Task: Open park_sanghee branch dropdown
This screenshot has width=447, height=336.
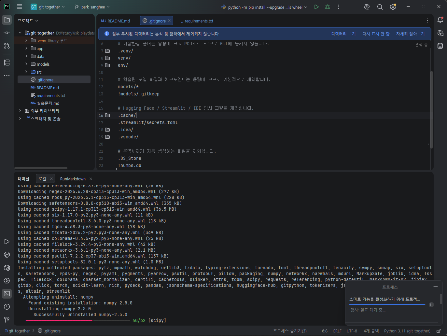Action: coord(92,7)
